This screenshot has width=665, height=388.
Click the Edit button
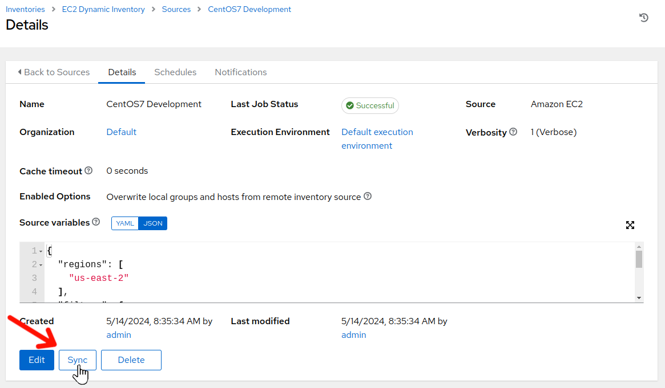coord(37,360)
